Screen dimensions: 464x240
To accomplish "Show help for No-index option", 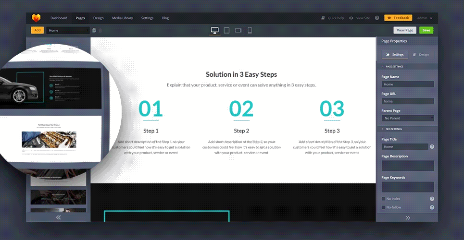I will click(432, 199).
